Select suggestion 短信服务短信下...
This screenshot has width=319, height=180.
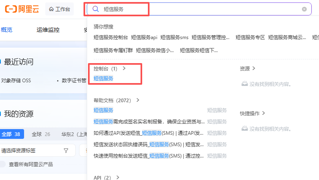click(199, 50)
